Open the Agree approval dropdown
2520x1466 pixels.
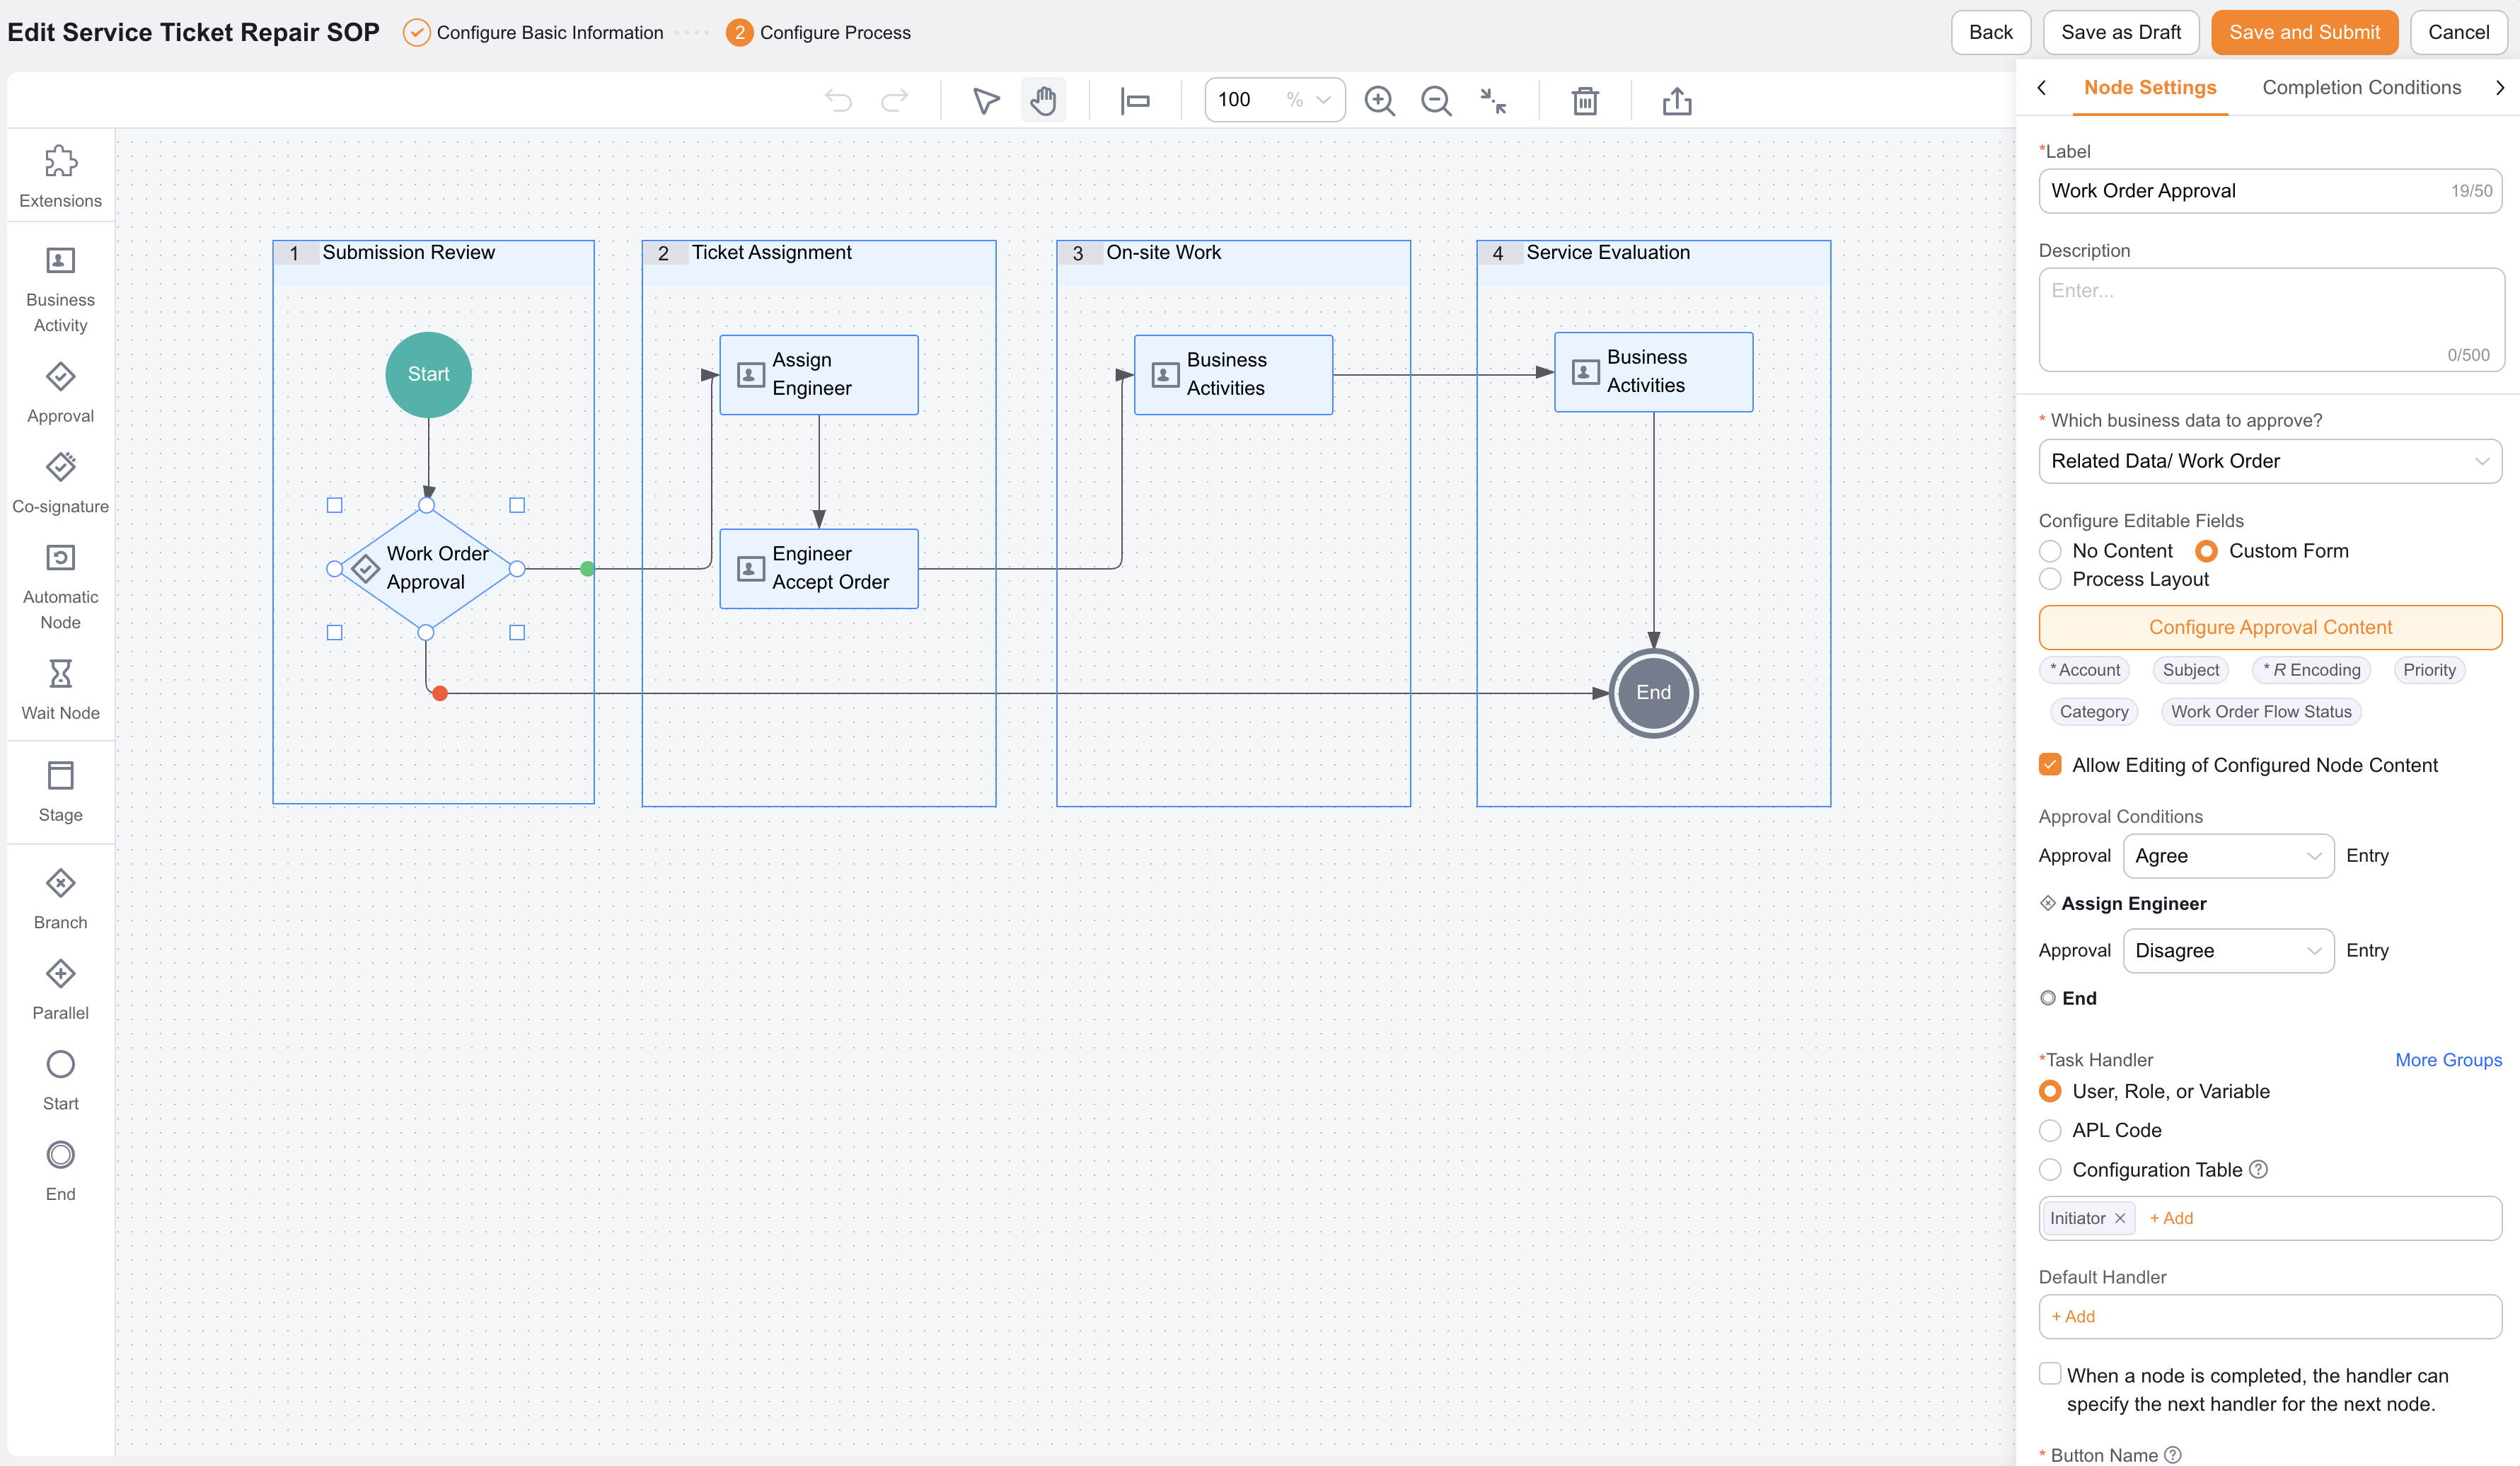[x=2228, y=856]
